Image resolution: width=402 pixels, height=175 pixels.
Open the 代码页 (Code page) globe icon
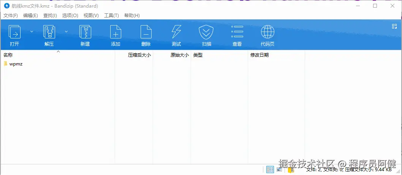[267, 32]
